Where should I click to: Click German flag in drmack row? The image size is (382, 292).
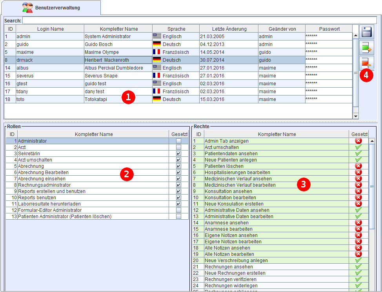click(x=157, y=60)
